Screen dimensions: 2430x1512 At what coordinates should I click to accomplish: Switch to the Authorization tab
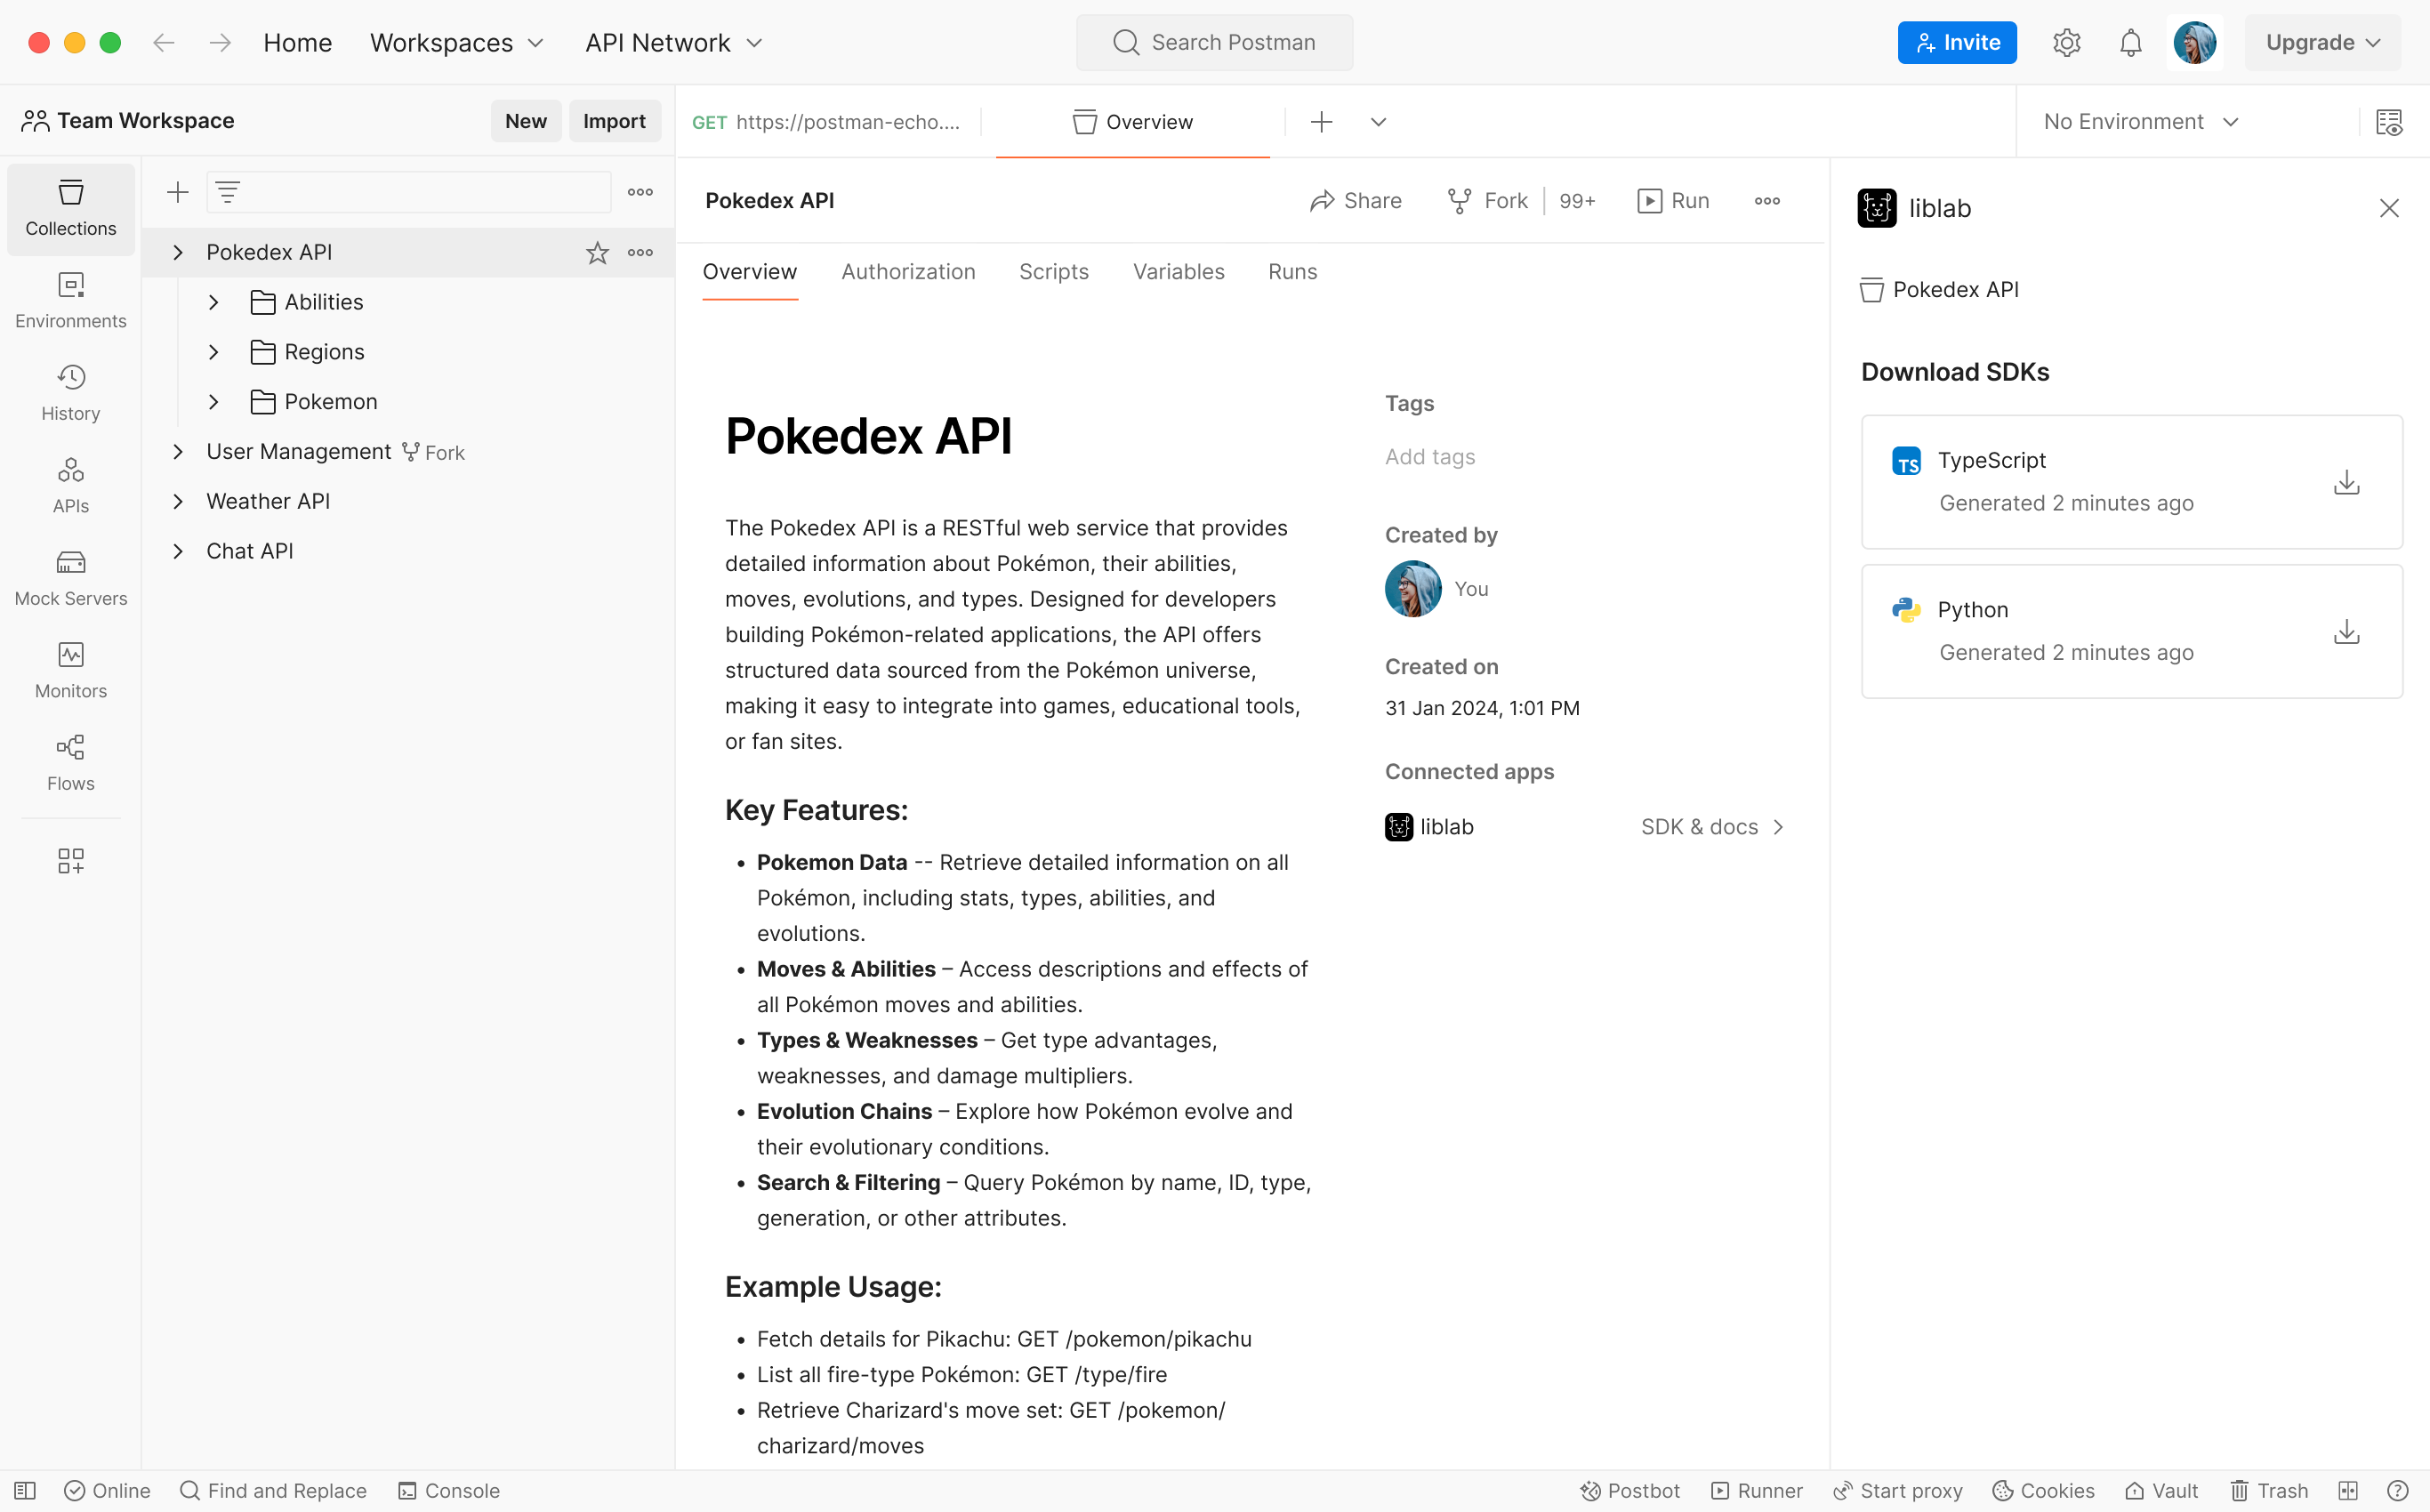908,271
